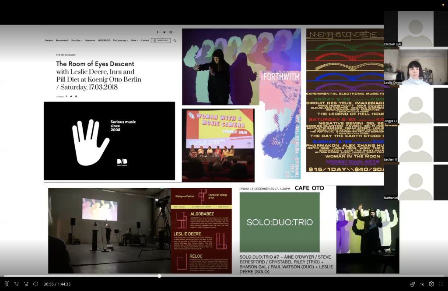Screen dimensions: 448x291
Task: Click ALGOBABEZ on the Dialogues Festival flyer
Action: 202,214
